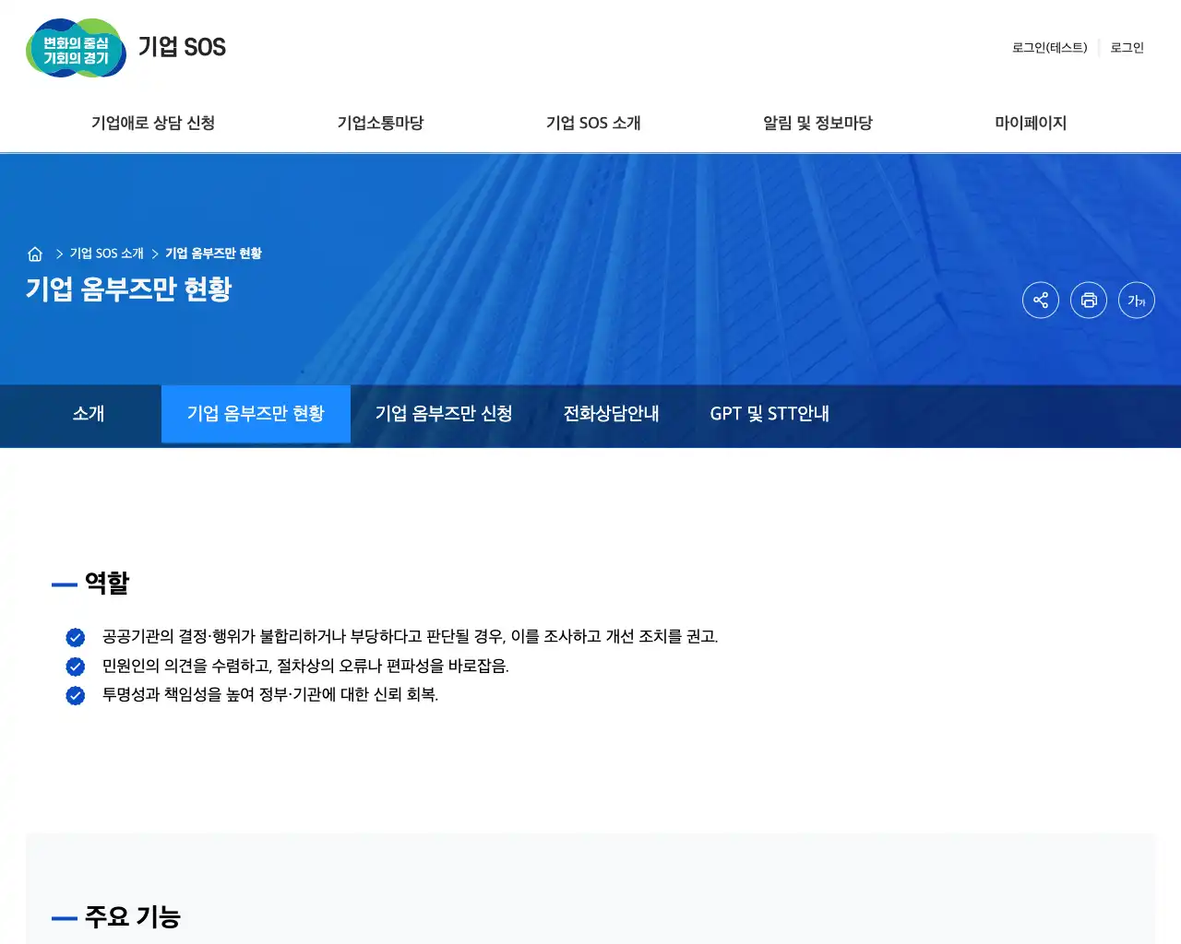
Task: Select the 전화상담안내 tab
Action: click(613, 414)
